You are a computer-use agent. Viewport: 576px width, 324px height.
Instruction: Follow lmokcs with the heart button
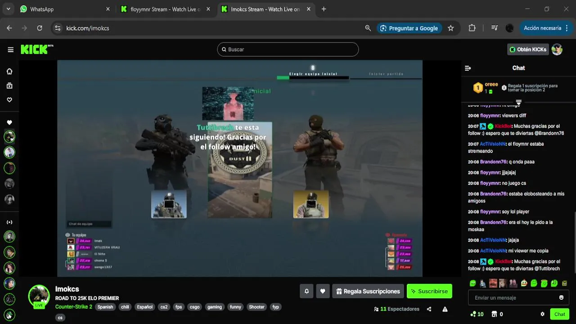click(323, 291)
